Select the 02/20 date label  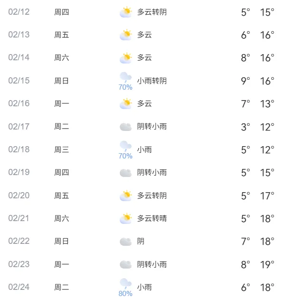tap(19, 195)
